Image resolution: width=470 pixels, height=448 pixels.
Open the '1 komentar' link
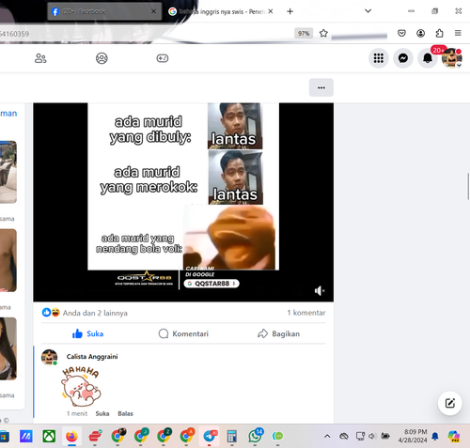pyautogui.click(x=306, y=313)
